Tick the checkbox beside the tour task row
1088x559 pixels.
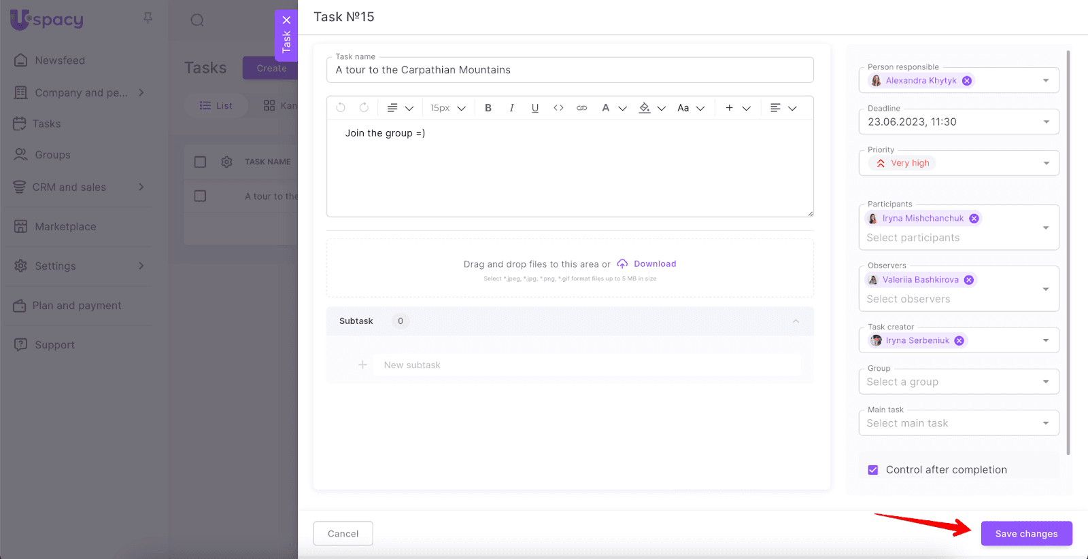click(x=200, y=196)
